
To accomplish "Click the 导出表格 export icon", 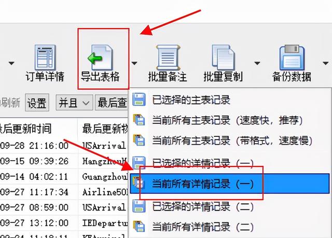I will (101, 58).
